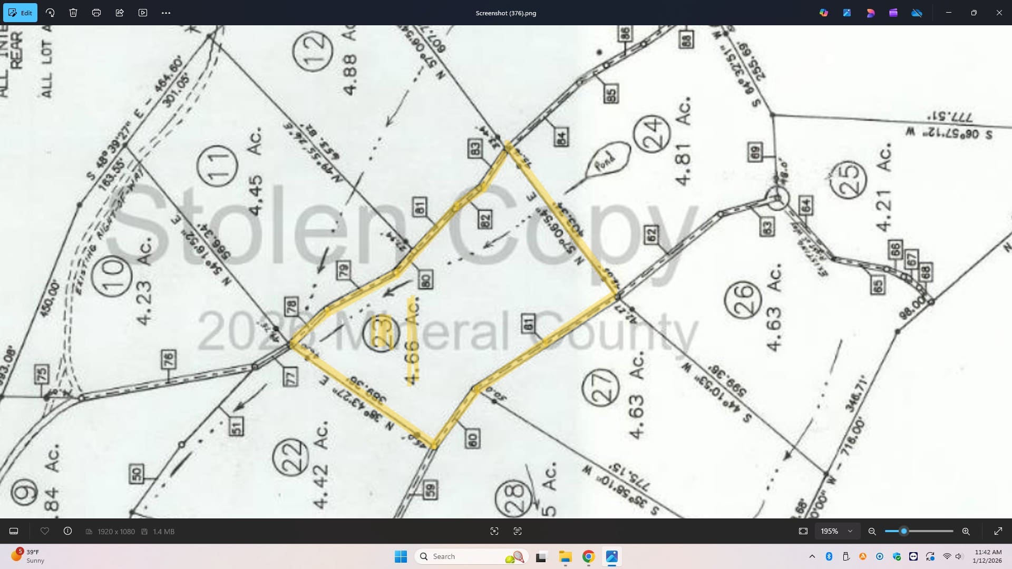Open the Share icon in top toolbar

point(120,13)
